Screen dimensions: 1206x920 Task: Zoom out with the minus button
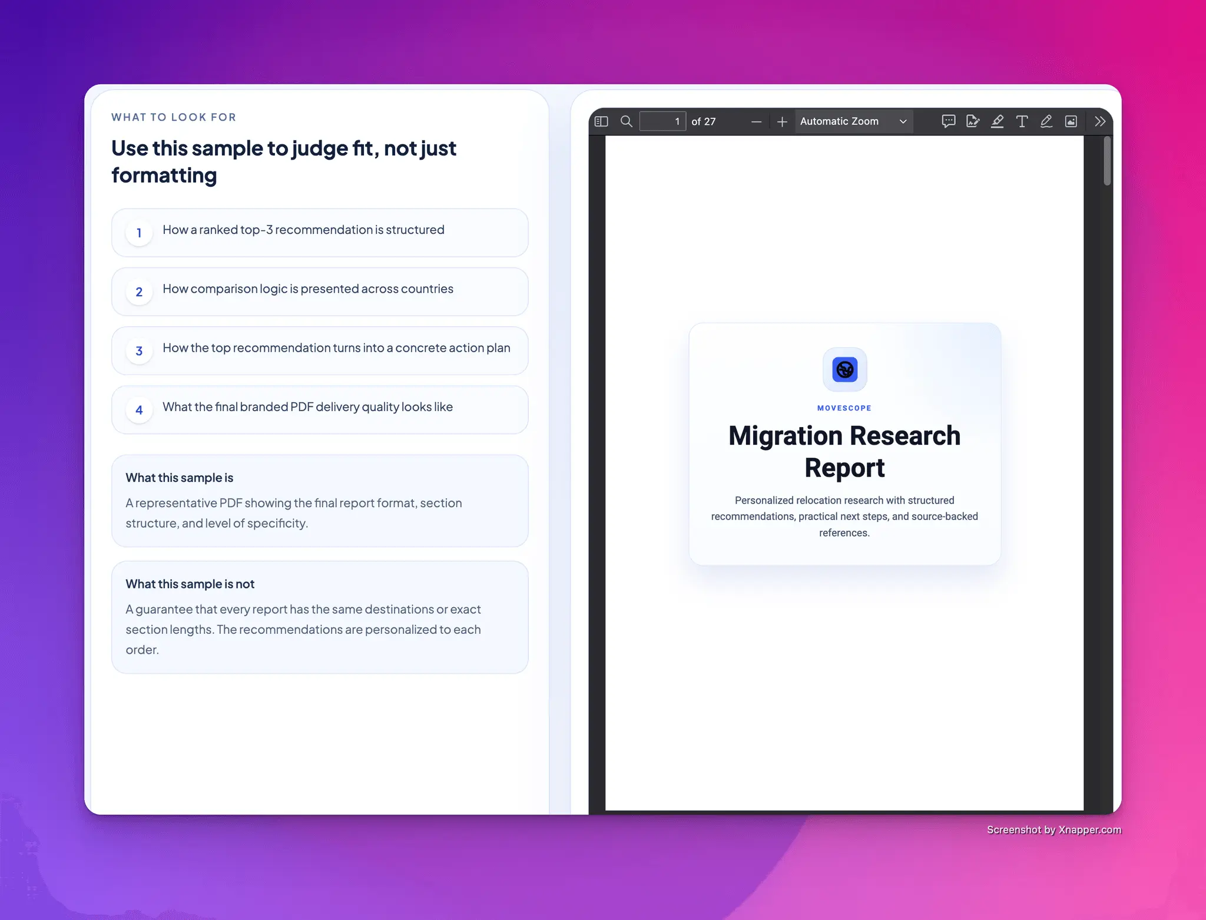[x=757, y=121]
